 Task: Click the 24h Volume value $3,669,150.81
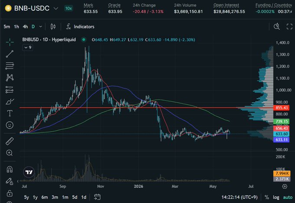(x=188, y=12)
